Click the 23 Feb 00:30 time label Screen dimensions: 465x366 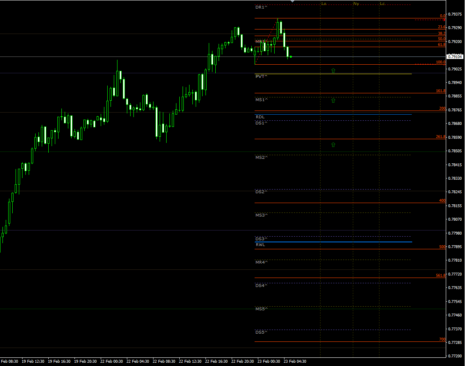(269, 361)
